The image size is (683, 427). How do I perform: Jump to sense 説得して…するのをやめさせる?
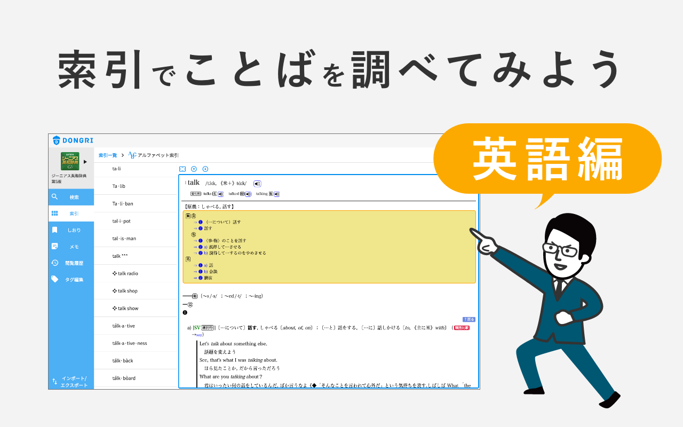[x=230, y=253]
